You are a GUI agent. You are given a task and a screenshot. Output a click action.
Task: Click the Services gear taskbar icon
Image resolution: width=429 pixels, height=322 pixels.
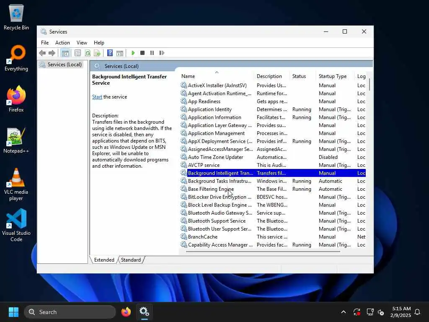click(144, 312)
